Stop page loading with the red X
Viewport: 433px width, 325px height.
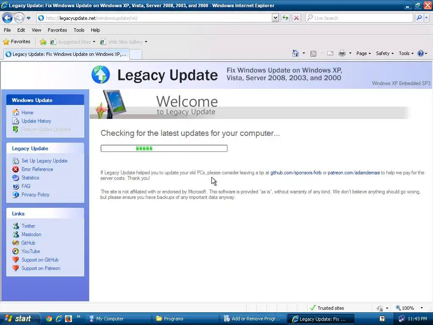pos(296,18)
